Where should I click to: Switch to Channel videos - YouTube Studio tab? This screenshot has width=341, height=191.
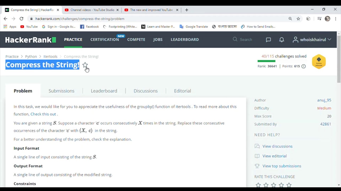[x=92, y=10]
